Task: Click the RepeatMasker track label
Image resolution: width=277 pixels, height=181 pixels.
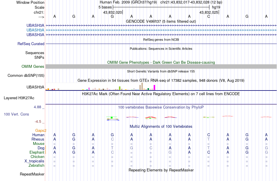Action: click(32, 174)
